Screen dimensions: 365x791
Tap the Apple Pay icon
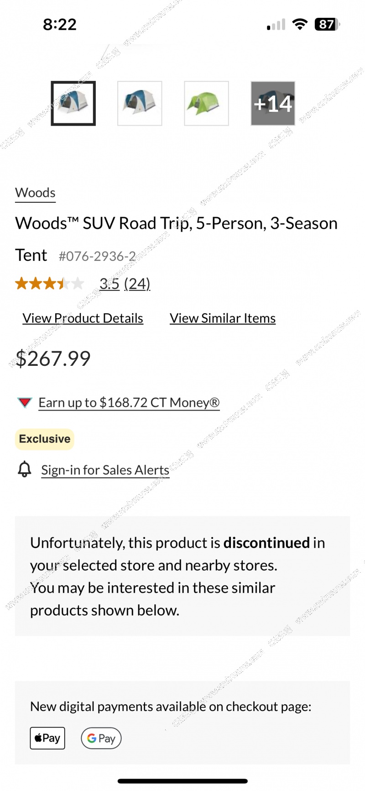47,738
